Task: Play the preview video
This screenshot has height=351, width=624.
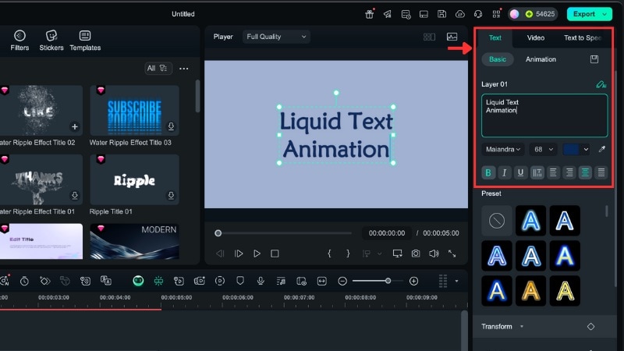Action: (257, 253)
